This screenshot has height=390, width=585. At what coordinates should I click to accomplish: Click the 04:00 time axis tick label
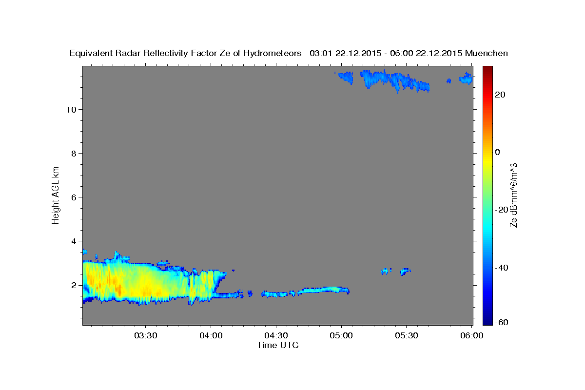click(x=211, y=335)
